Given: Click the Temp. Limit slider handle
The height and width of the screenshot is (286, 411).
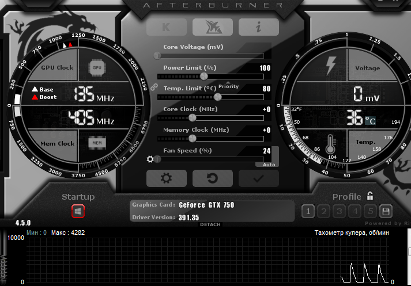Looking at the screenshot, I should pos(218,97).
